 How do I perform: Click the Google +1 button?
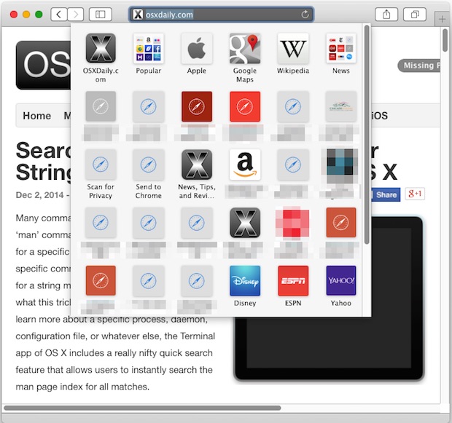pyautogui.click(x=415, y=194)
